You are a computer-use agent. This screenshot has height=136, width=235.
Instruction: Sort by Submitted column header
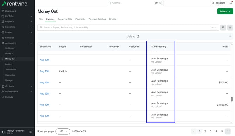pyautogui.click(x=45, y=47)
